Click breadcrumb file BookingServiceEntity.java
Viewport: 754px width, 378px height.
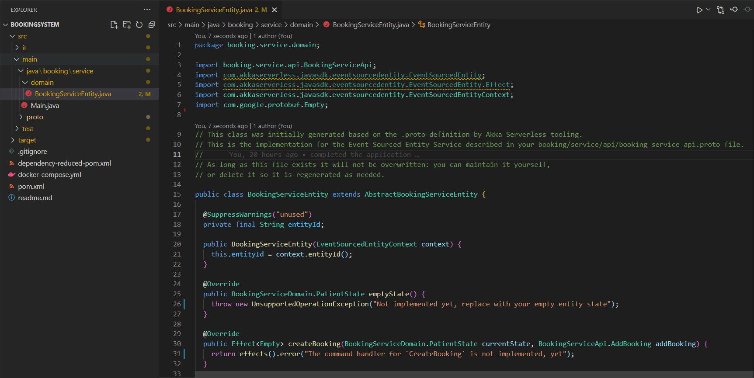click(371, 25)
